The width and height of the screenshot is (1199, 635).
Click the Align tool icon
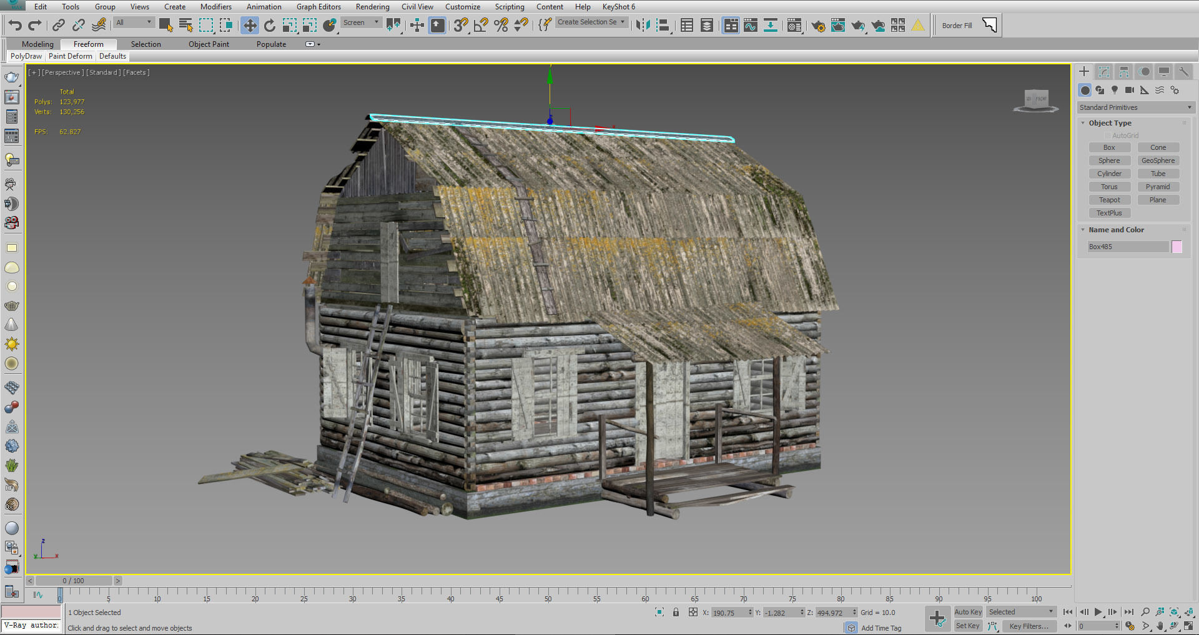663,25
